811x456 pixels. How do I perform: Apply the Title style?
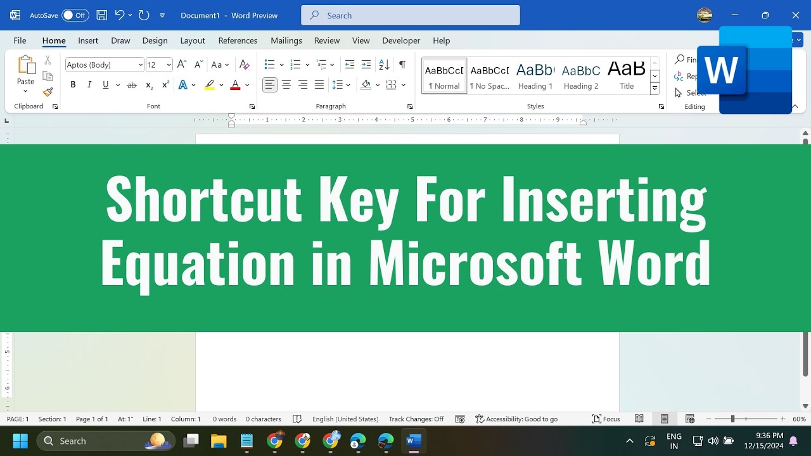[x=627, y=76]
